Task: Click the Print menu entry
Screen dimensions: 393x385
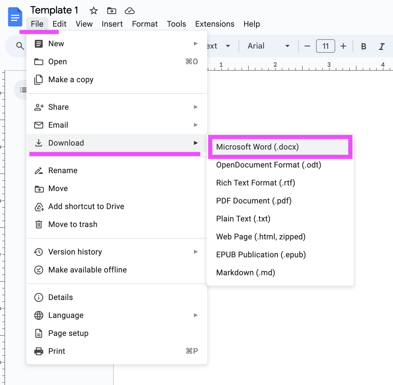Action: (56, 351)
